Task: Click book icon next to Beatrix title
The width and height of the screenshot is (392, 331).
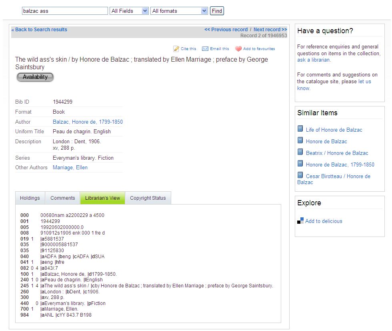Action: [300, 152]
